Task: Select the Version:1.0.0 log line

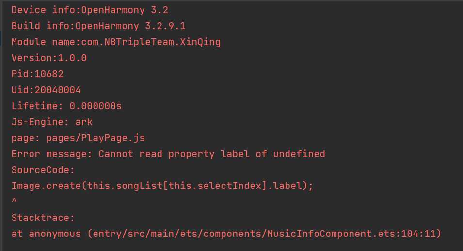Action: click(49, 58)
